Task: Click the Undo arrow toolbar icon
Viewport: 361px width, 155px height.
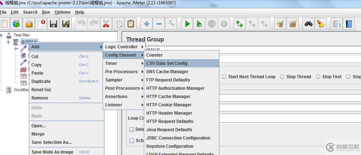Action: point(81,24)
